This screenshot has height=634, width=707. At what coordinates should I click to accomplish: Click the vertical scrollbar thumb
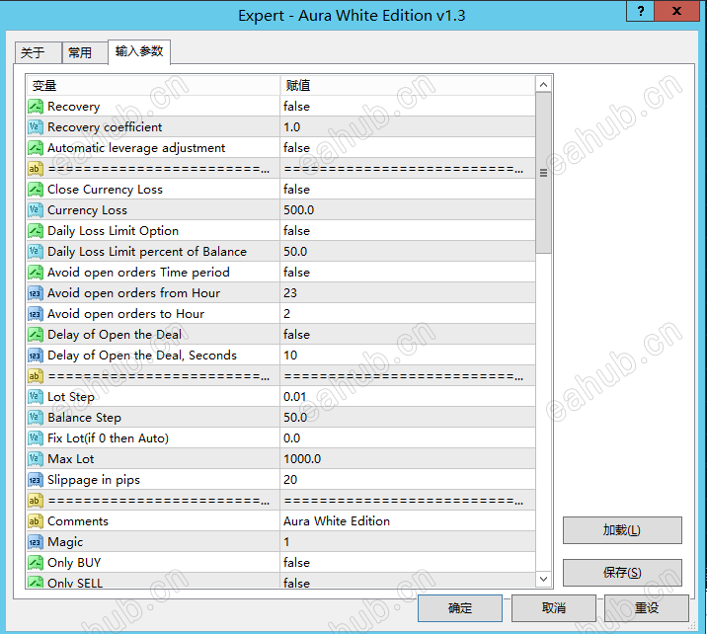tap(543, 173)
